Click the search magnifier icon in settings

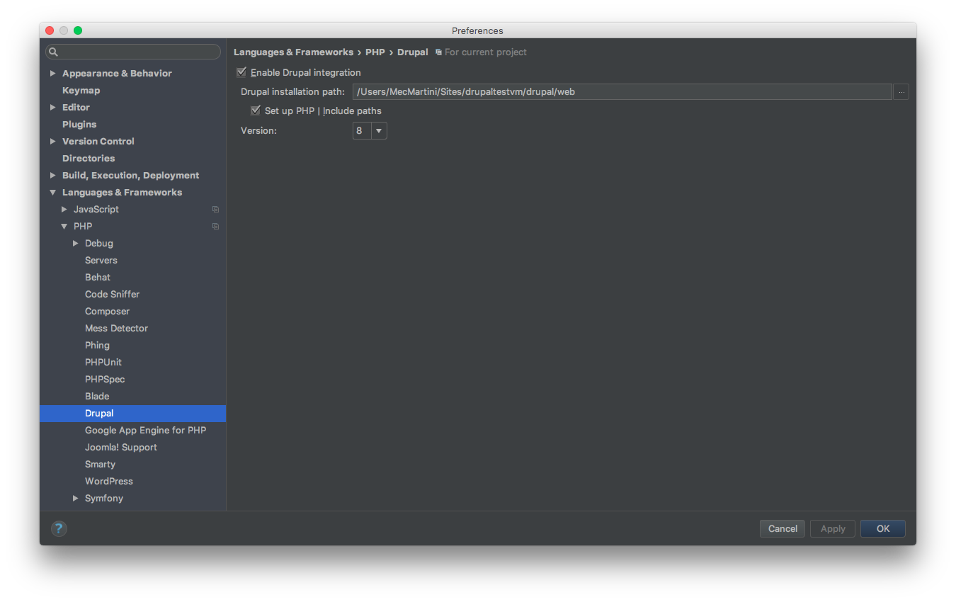54,52
